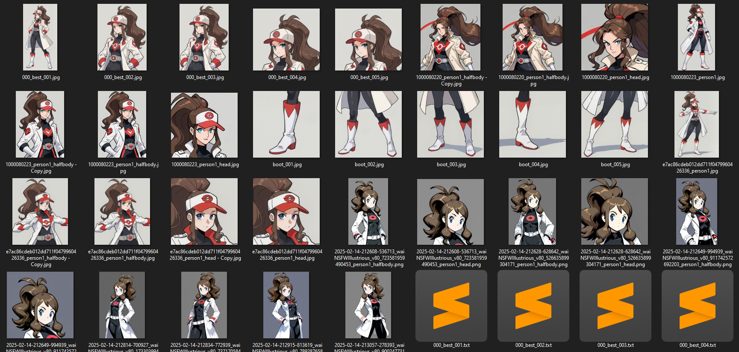The image size is (739, 352).
Task: Select the boot_001.jpg boot image
Action: coord(286,124)
